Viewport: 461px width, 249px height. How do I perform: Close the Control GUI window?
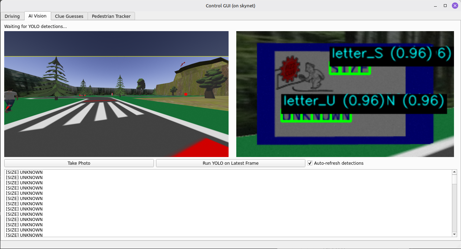point(455,6)
